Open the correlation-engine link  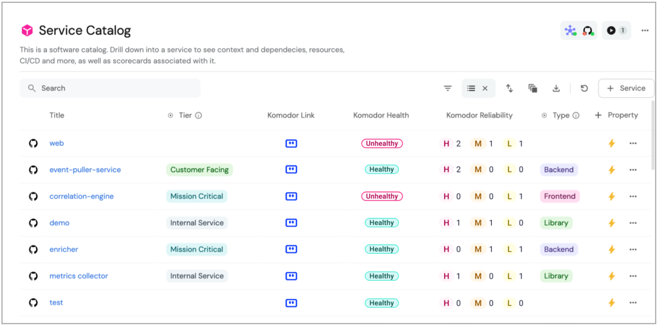click(82, 196)
